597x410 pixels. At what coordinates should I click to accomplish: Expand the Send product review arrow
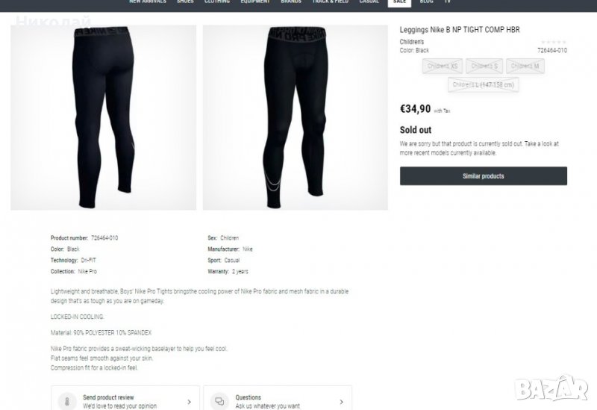tap(190, 402)
